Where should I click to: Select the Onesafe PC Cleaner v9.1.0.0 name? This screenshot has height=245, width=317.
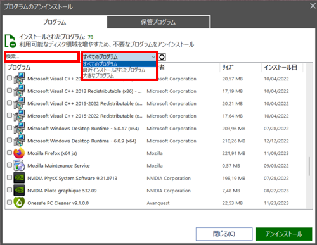(58, 203)
